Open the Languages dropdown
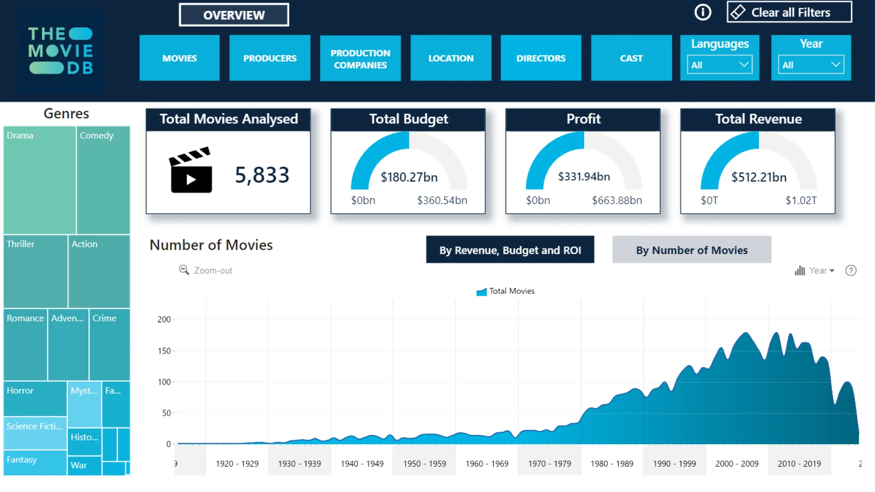This screenshot has width=875, height=492. pos(720,65)
